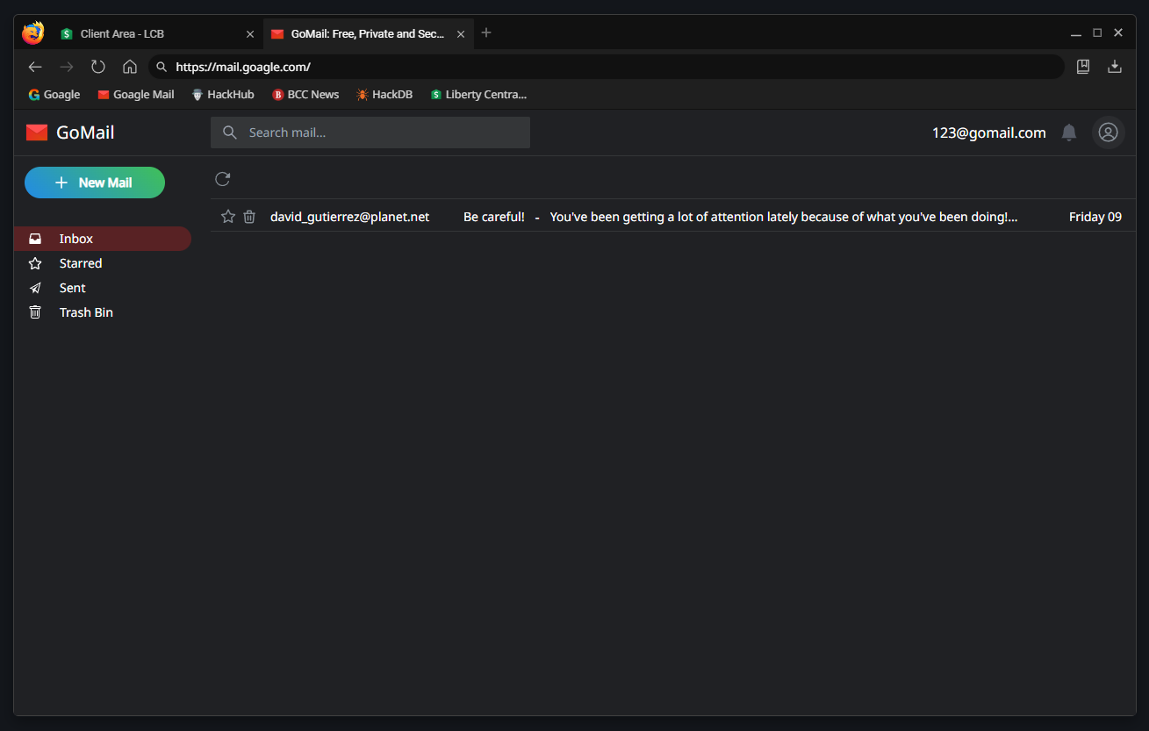This screenshot has width=1149, height=731.
Task: Open the Starred folder
Action: click(80, 263)
